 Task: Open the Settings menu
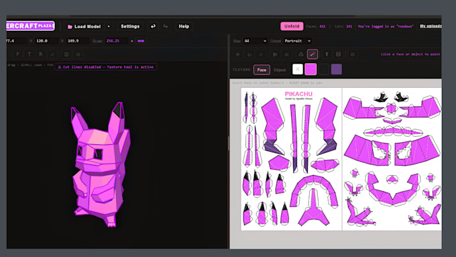tap(130, 26)
